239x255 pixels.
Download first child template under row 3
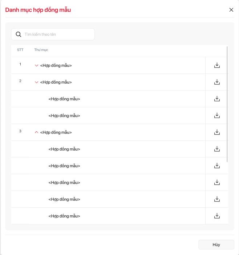point(217,149)
